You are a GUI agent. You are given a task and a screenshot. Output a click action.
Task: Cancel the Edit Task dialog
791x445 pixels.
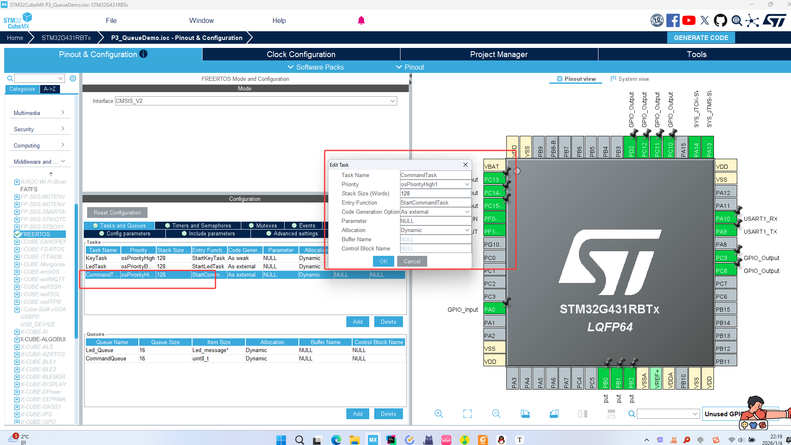pyautogui.click(x=412, y=261)
